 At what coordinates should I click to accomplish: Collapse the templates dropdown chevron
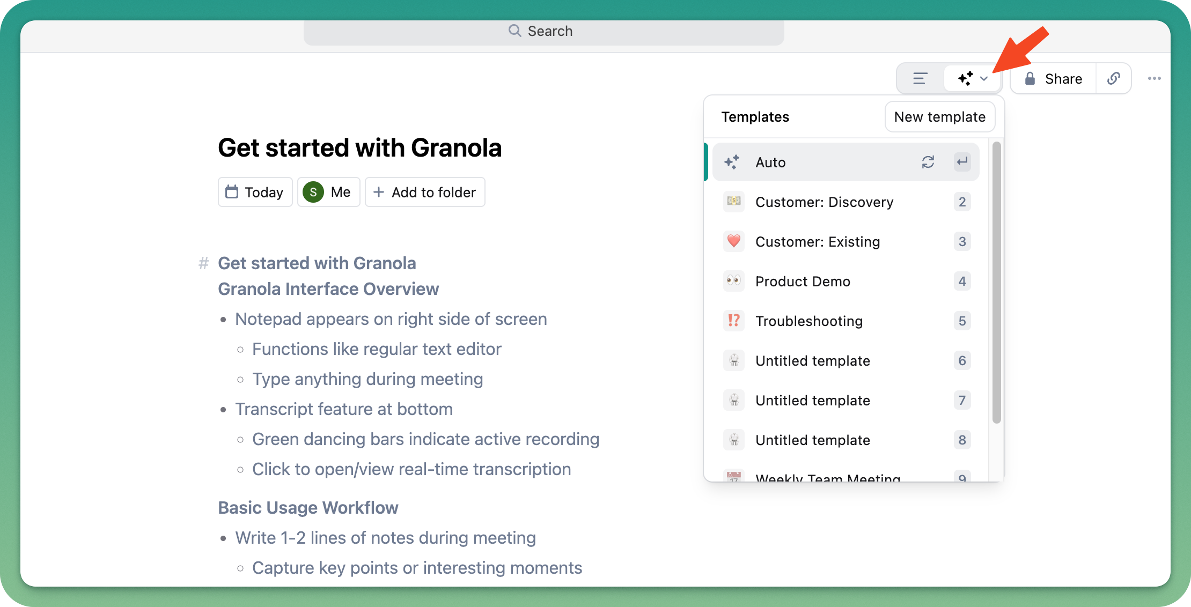click(x=984, y=79)
